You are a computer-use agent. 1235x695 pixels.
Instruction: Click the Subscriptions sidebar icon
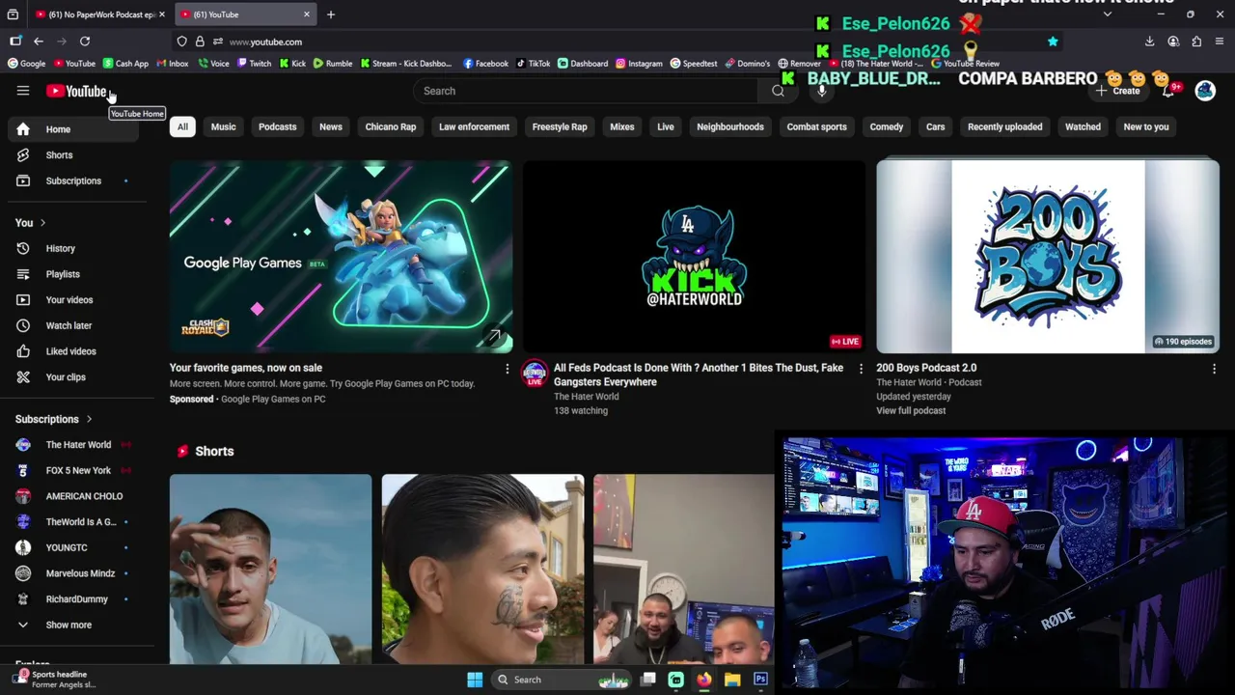23,181
